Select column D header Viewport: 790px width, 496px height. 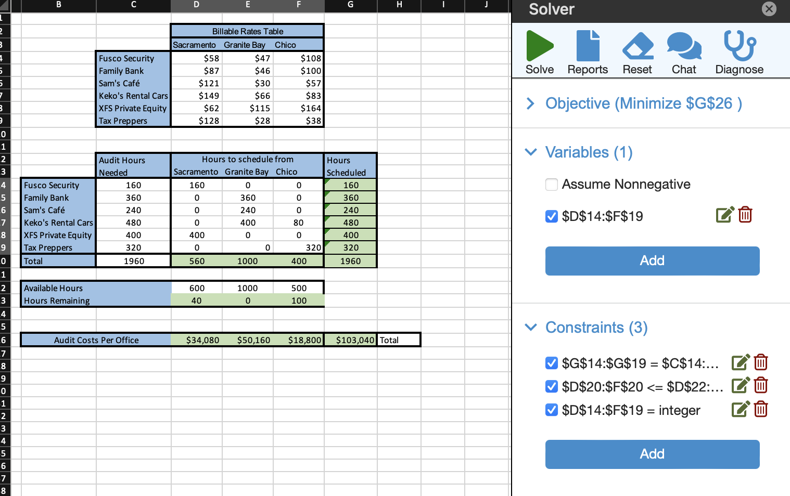[196, 5]
